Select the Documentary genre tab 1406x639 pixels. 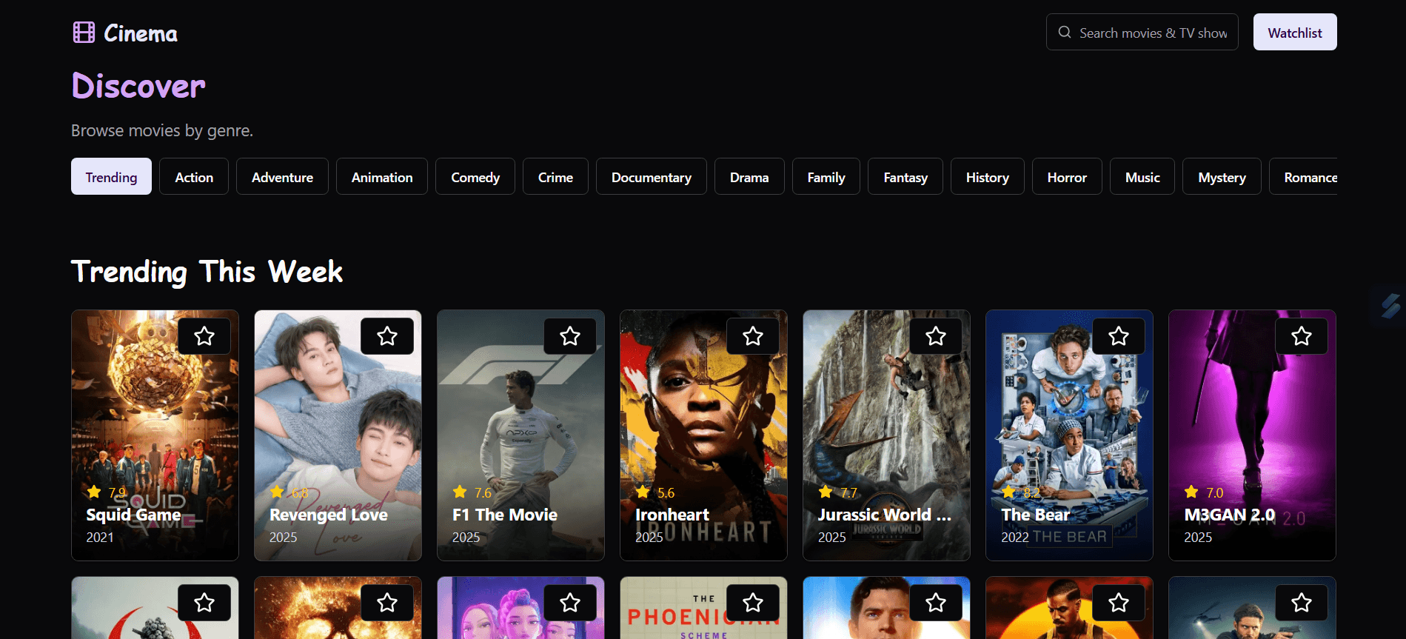pyautogui.click(x=652, y=176)
